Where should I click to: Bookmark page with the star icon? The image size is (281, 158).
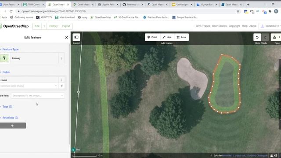tap(238, 11)
